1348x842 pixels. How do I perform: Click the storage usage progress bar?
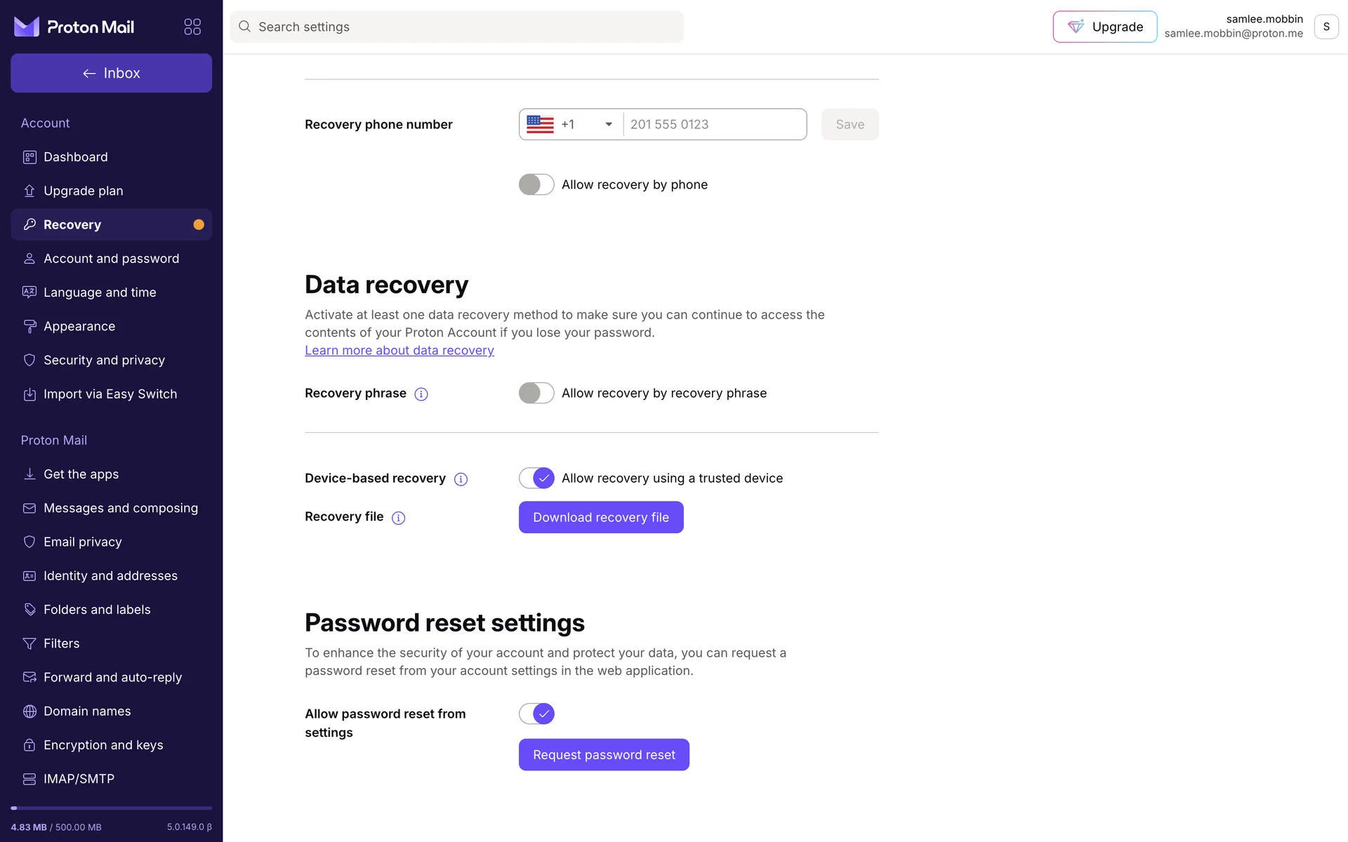click(x=111, y=808)
